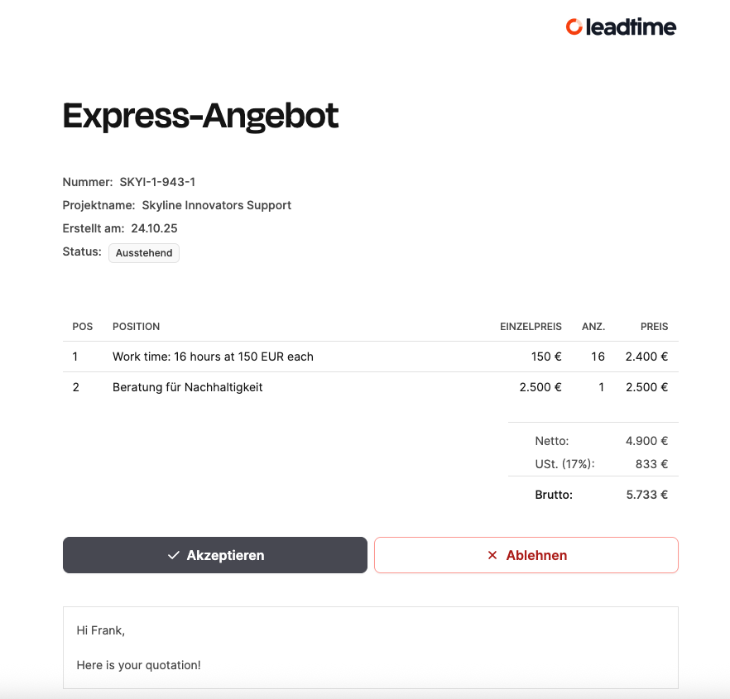Select the Ausstehend status badge
Screen dimensions: 730x699
click(x=144, y=252)
